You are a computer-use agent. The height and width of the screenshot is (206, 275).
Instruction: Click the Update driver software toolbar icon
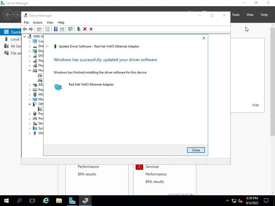(x=79, y=29)
